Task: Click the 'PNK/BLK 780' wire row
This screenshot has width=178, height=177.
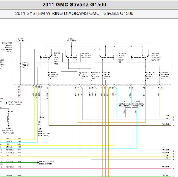Action: (x=11, y=150)
